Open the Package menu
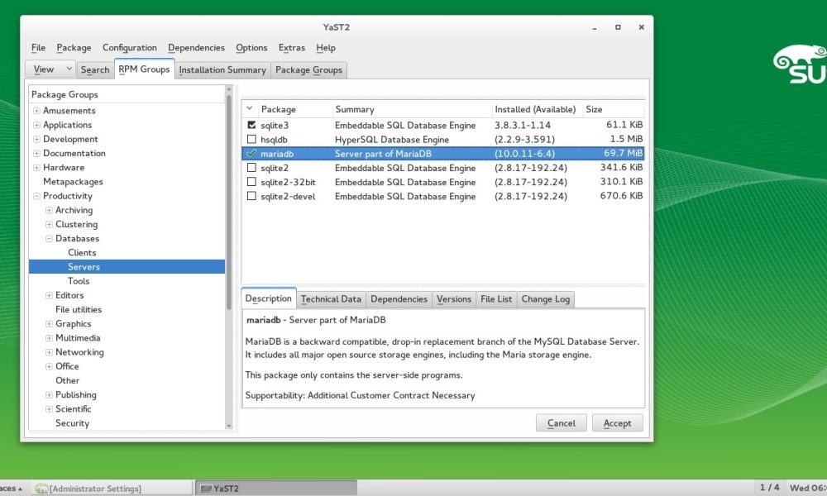The height and width of the screenshot is (496, 827). pyautogui.click(x=74, y=48)
